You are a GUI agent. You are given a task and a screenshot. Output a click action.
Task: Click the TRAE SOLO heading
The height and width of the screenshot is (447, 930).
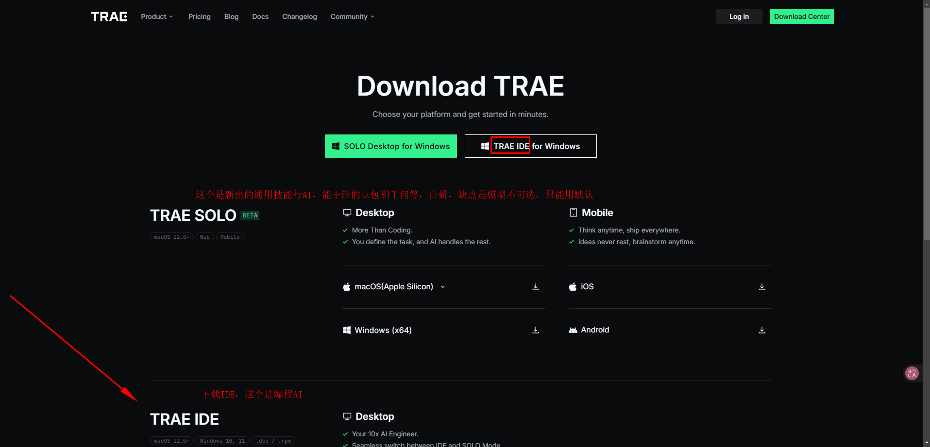[193, 215]
